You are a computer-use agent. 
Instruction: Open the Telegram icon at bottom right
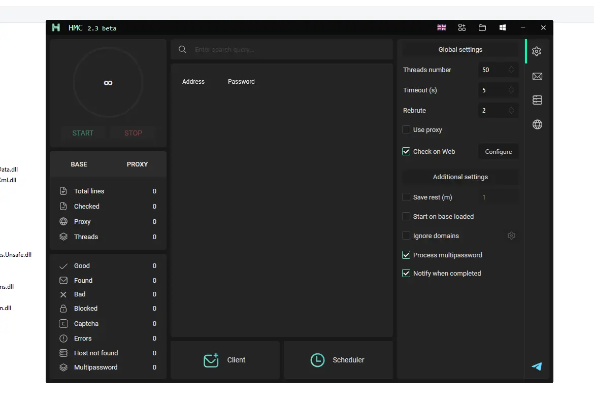tap(536, 366)
